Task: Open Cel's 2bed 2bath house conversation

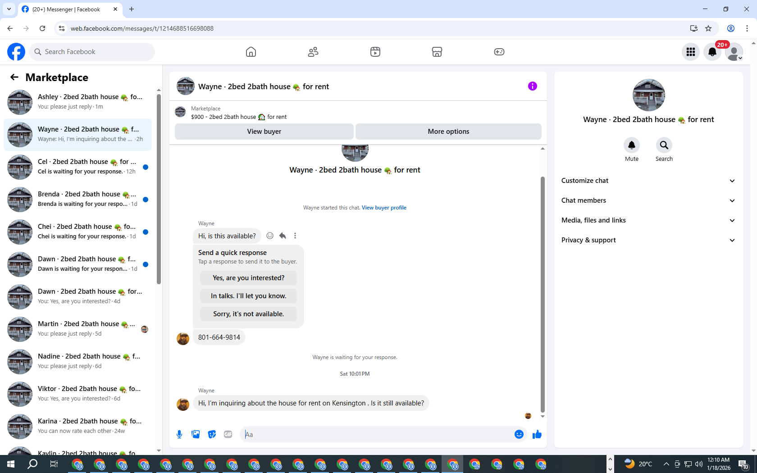Action: coord(78,167)
